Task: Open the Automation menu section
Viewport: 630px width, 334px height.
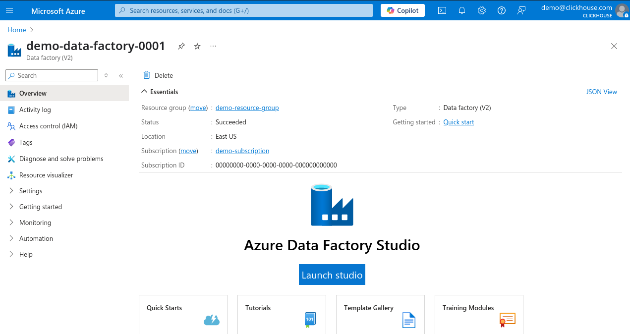Action: [x=36, y=238]
